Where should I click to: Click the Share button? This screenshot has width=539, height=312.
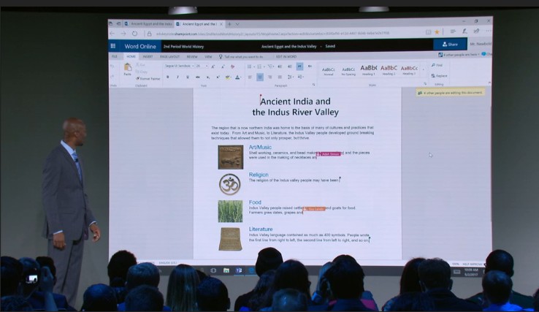point(450,45)
